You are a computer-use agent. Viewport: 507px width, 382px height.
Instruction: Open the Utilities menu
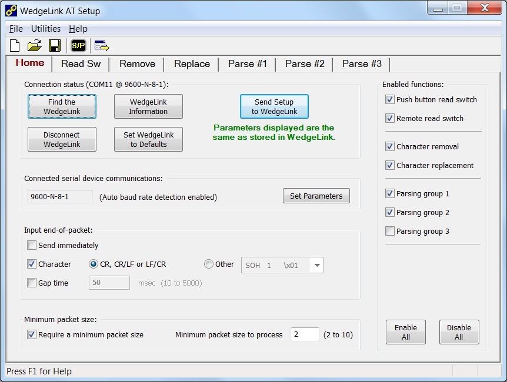(x=46, y=29)
